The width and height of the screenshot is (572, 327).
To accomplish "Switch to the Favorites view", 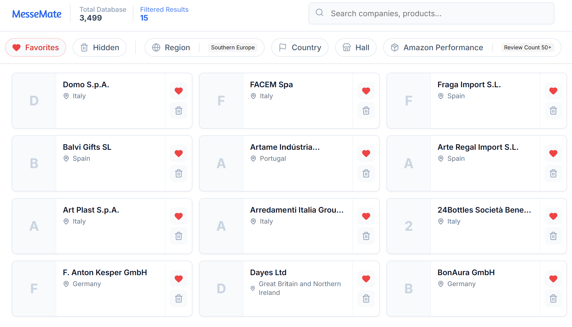I will click(35, 47).
